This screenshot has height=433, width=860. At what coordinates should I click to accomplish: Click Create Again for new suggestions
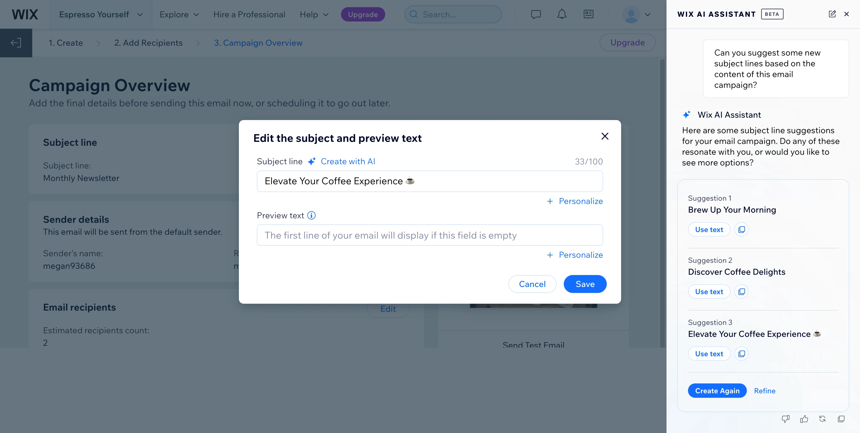(717, 391)
